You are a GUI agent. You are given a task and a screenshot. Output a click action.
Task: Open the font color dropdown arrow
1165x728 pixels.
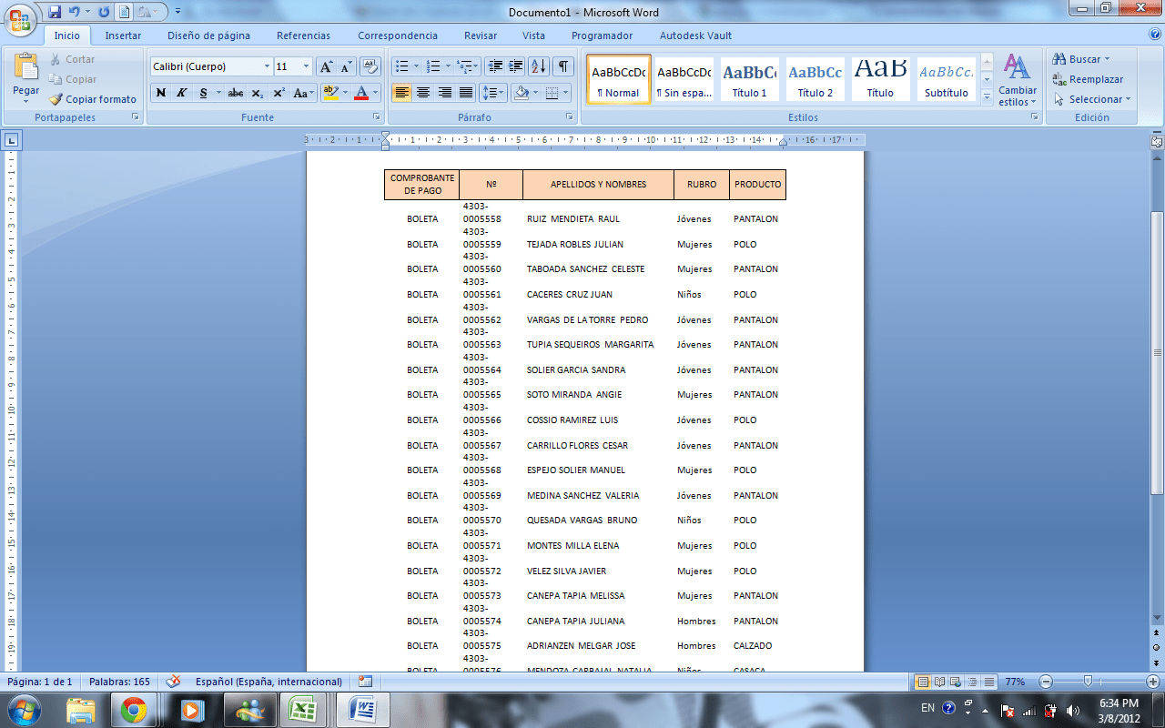373,93
